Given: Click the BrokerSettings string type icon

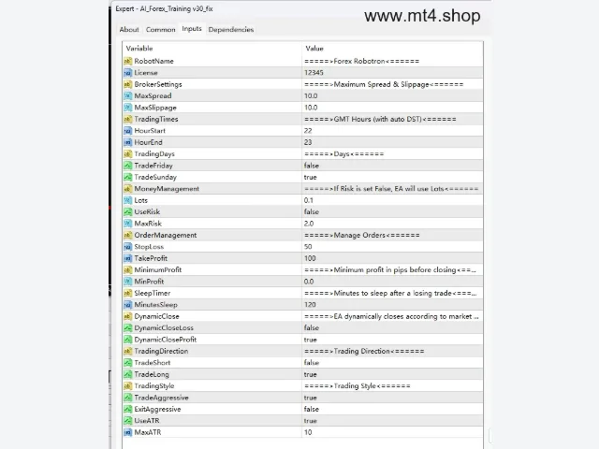Looking at the screenshot, I should 127,84.
